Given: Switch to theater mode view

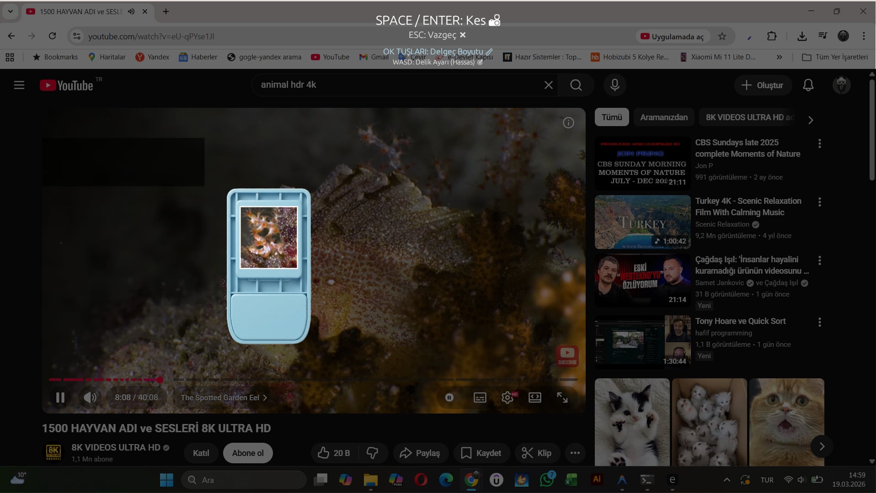Looking at the screenshot, I should point(534,398).
